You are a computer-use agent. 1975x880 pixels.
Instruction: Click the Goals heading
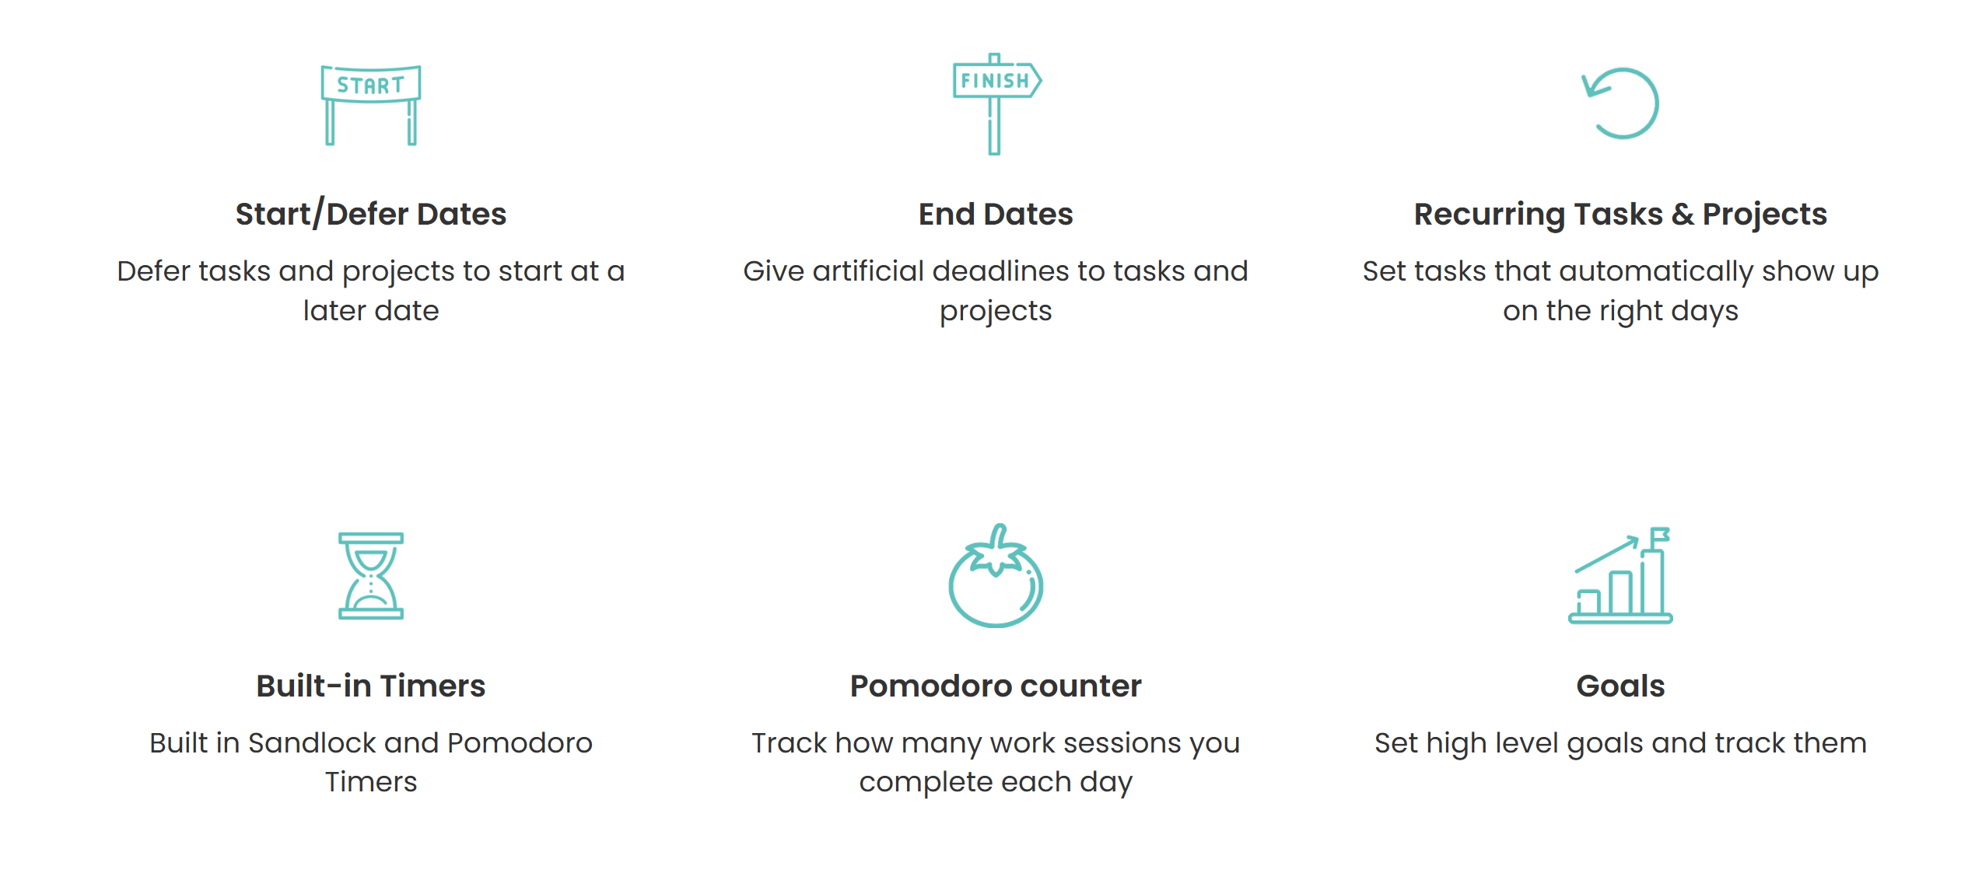tap(1620, 686)
